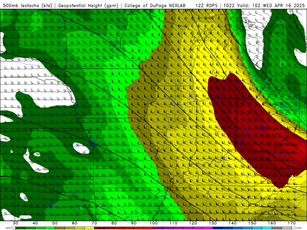Click the legend value 70
This screenshot has width=307, height=230.
coord(94,223)
